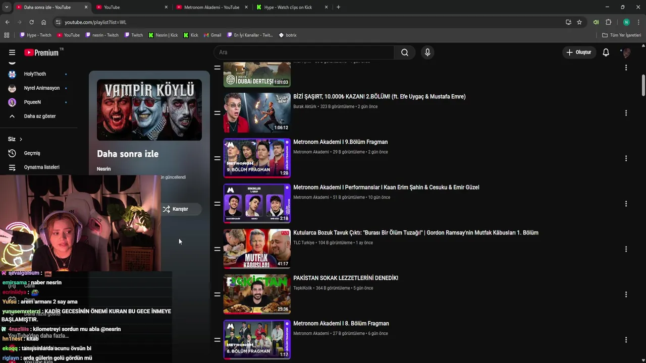Viewport: 646px width, 363px height.
Task: Grab reorder handle of Kutularca Bozuk Tavuk row
Action: point(217,249)
